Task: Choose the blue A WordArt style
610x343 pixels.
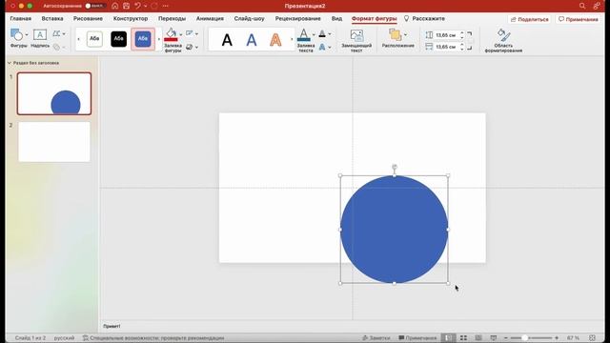Action: [252, 40]
